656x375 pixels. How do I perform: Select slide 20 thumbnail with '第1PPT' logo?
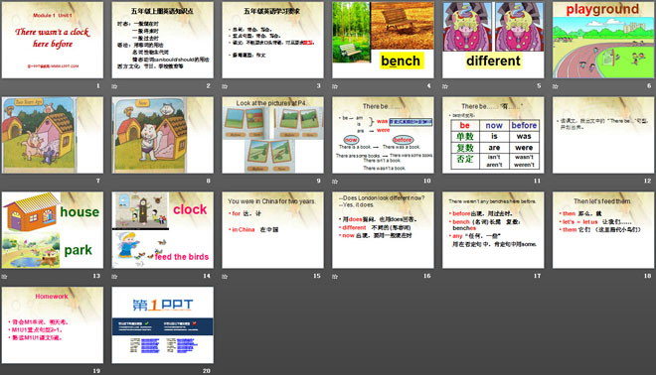[x=162, y=324]
